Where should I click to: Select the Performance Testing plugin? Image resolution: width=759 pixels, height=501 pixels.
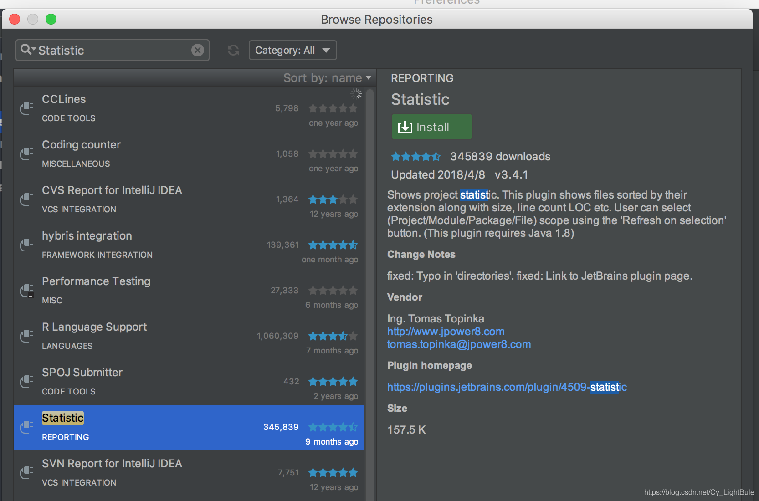189,291
